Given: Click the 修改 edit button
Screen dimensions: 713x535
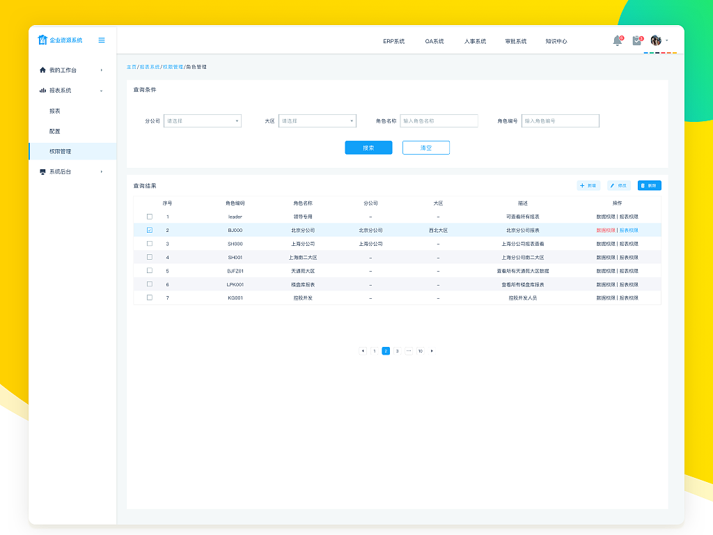Looking at the screenshot, I should [619, 185].
